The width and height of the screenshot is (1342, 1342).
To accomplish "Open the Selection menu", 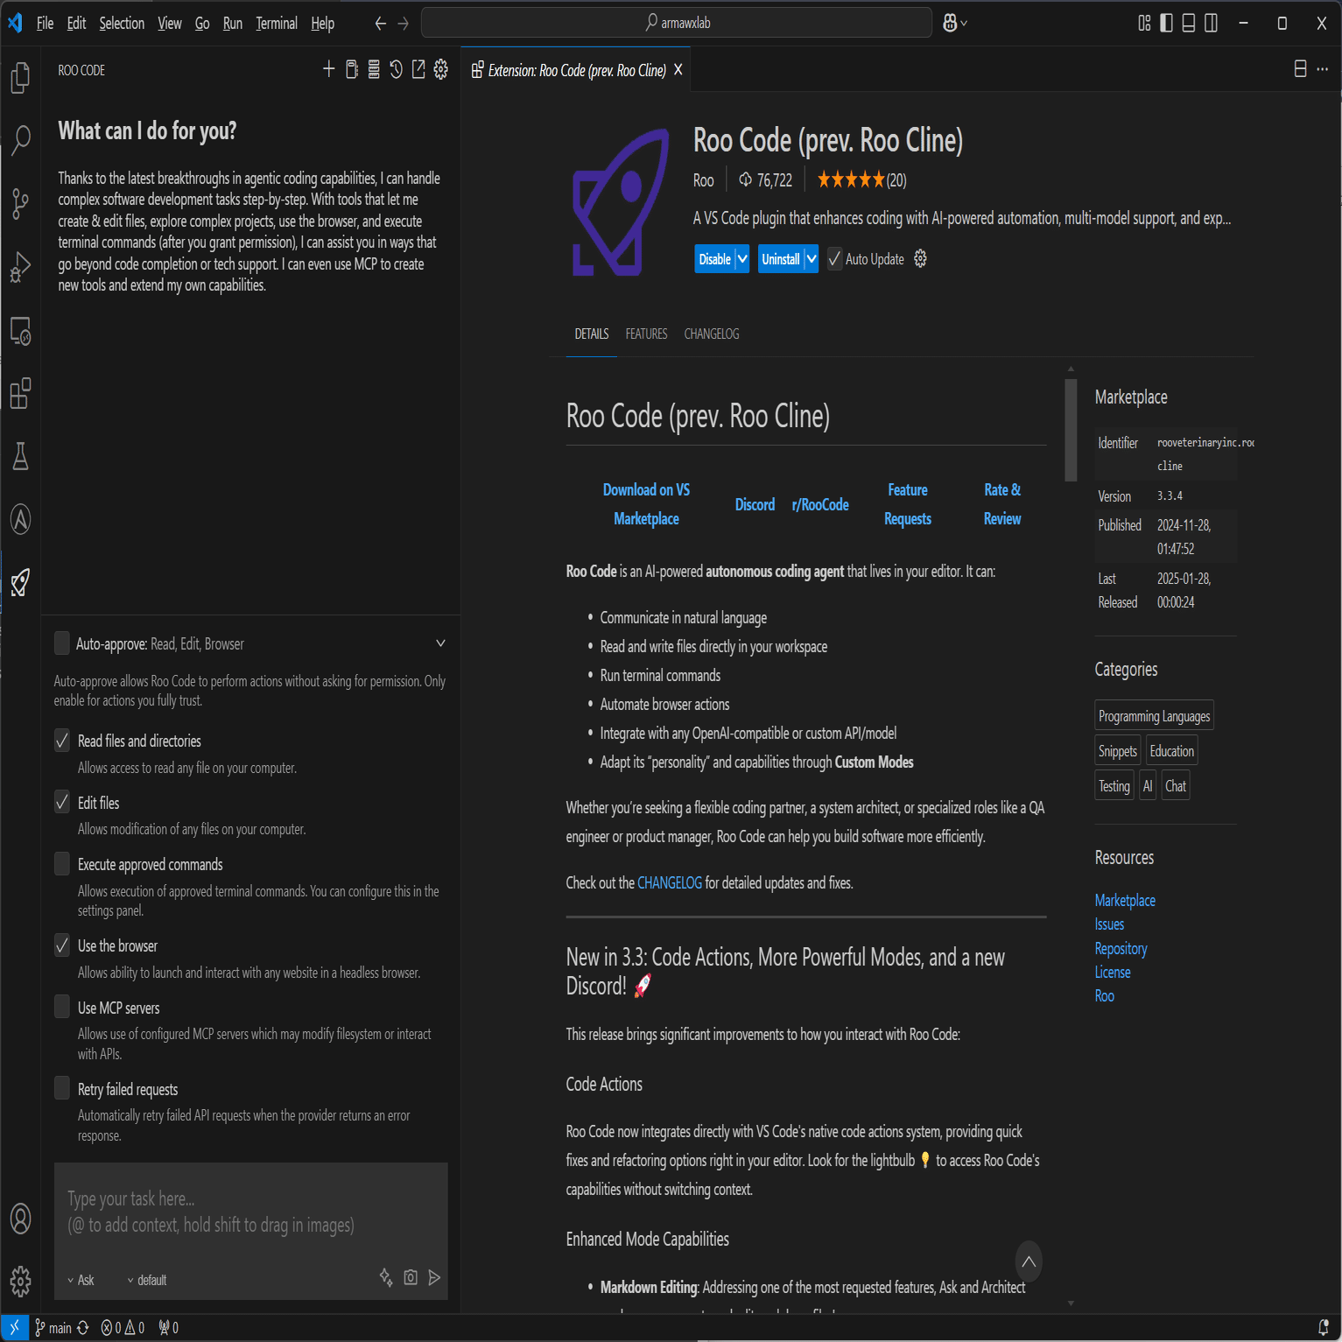I will click(122, 24).
